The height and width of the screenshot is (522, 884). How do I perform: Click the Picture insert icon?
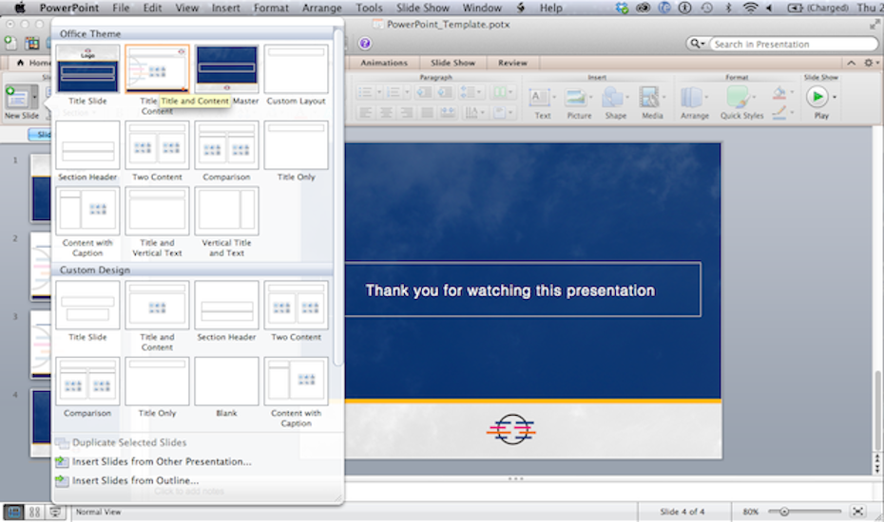pos(578,98)
